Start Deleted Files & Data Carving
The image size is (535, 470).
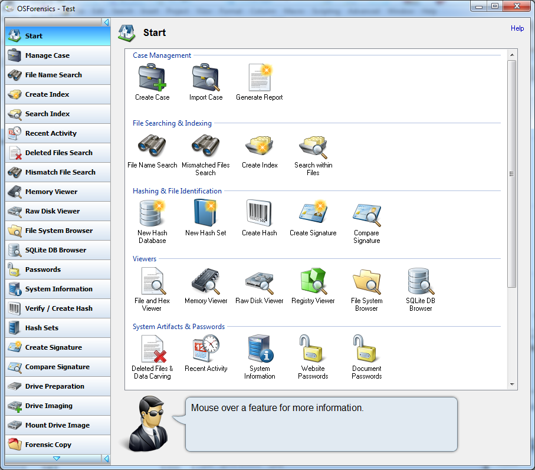tap(152, 351)
